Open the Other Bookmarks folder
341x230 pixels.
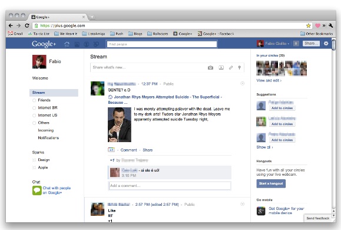point(316,34)
